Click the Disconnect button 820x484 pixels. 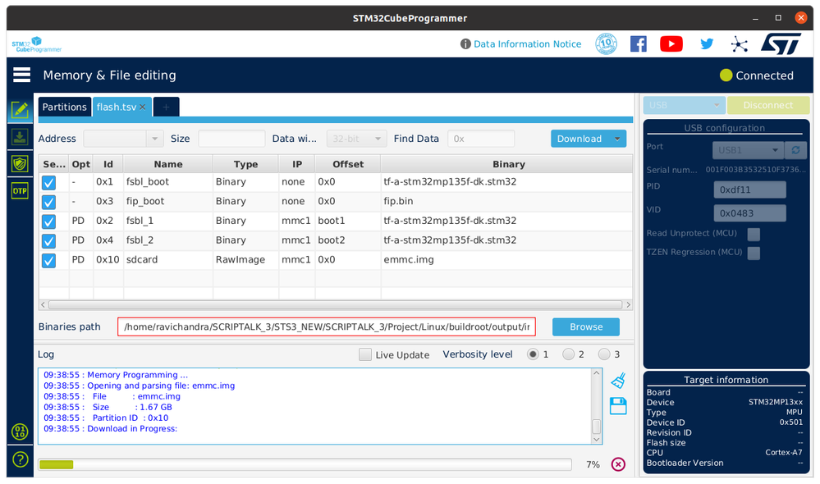(x=768, y=105)
